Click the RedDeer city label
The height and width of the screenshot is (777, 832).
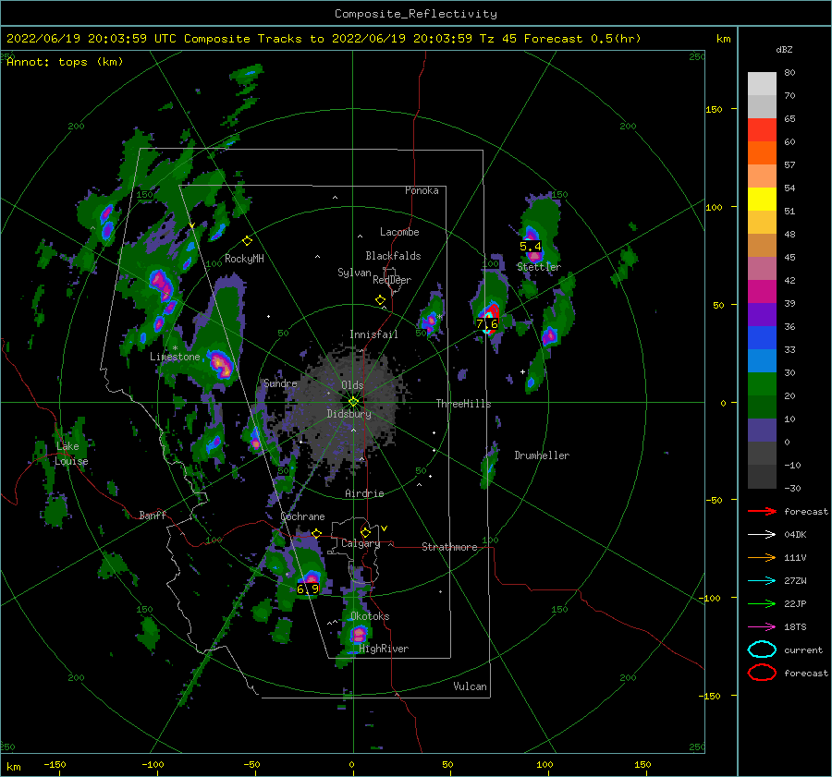(x=392, y=280)
